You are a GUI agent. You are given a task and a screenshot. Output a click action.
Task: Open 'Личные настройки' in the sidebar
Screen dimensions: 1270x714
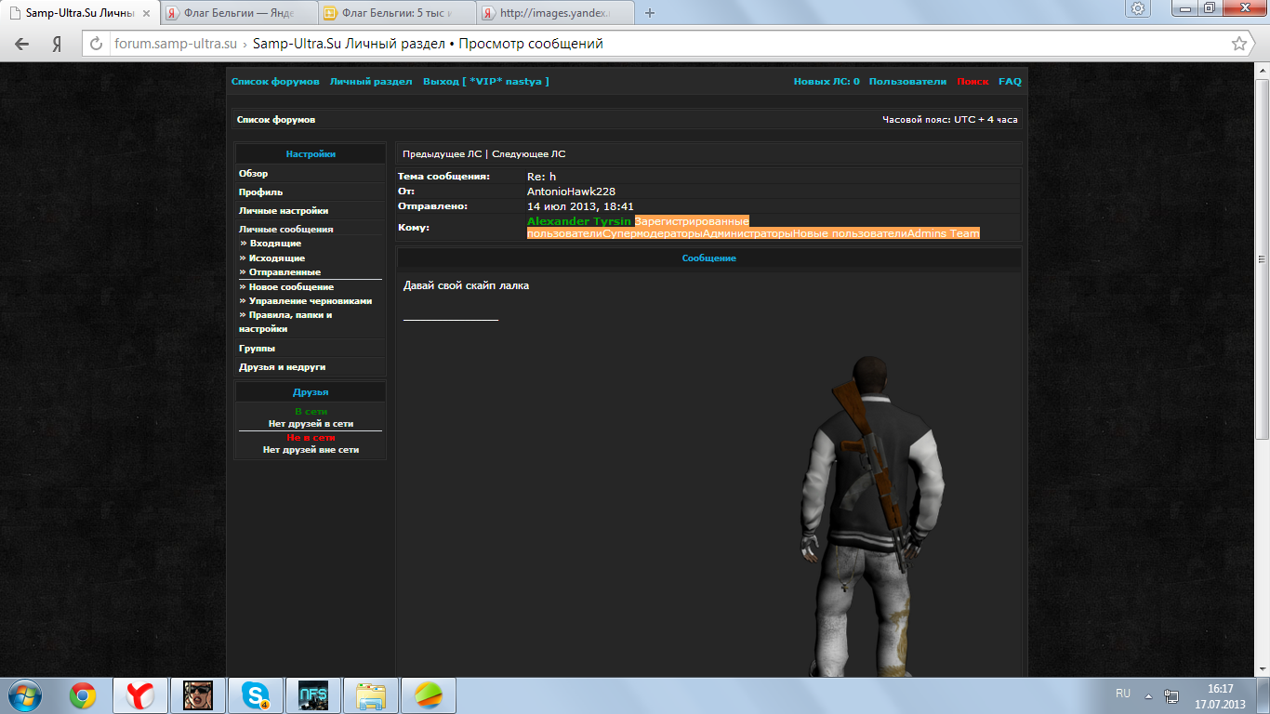coord(284,211)
